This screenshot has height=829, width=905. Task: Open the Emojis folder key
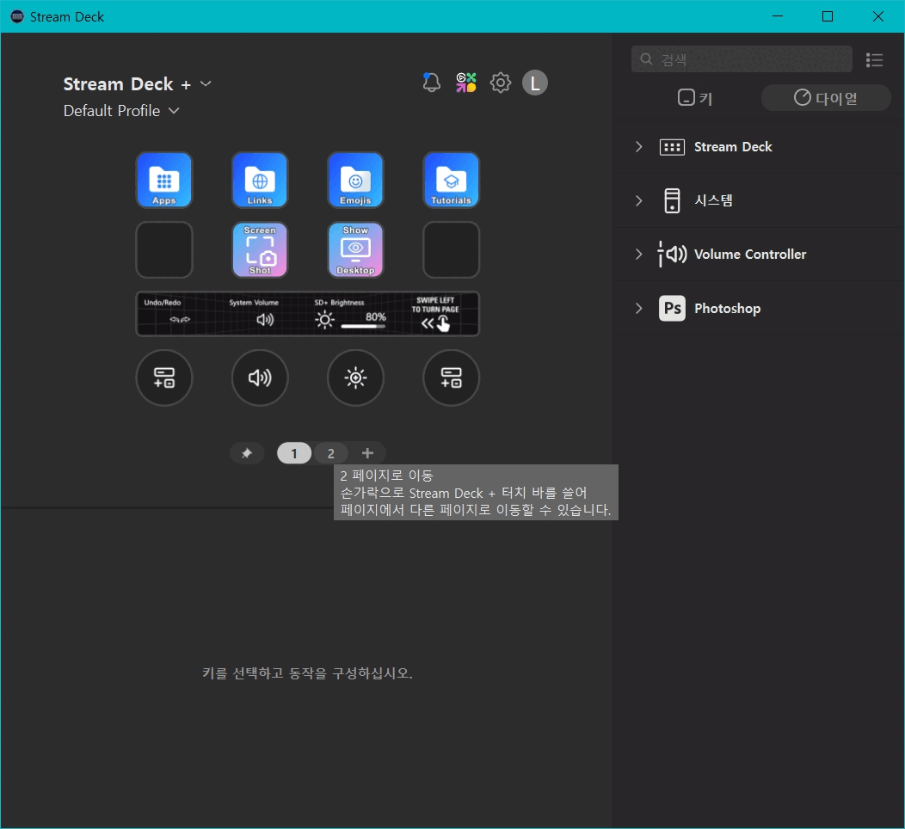(355, 180)
